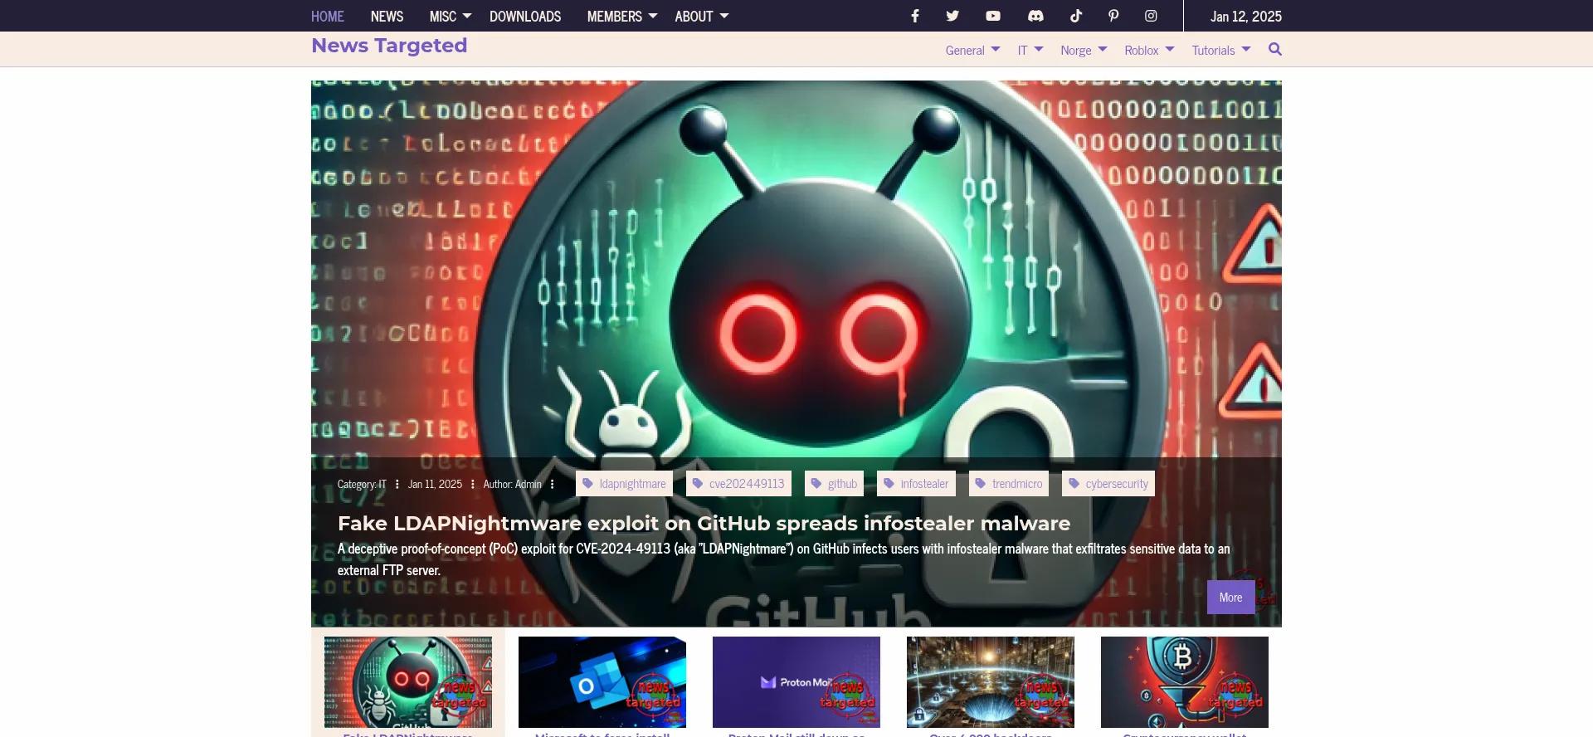Screen dimensions: 1593x737
Task: Select the Outlook article thumbnail
Action: pyautogui.click(x=602, y=682)
